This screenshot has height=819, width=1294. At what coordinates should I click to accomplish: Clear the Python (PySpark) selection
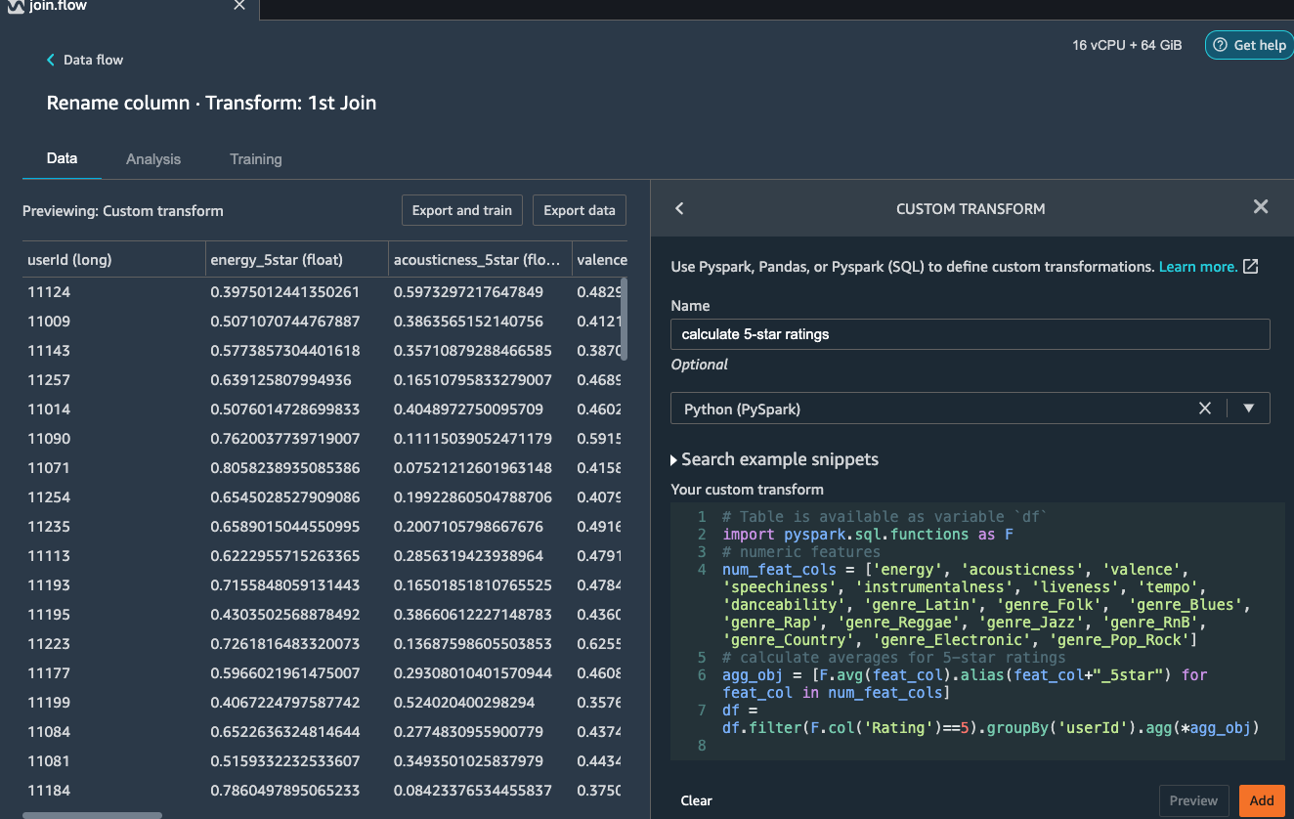[x=1205, y=409]
